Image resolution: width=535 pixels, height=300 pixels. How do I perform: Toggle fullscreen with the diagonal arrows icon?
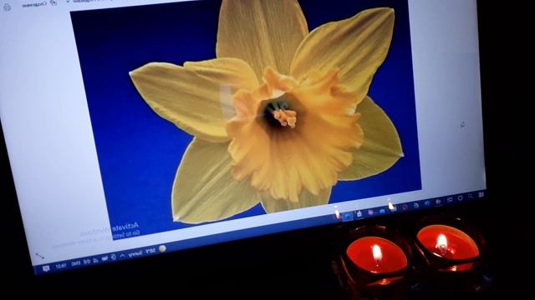[40, 256]
